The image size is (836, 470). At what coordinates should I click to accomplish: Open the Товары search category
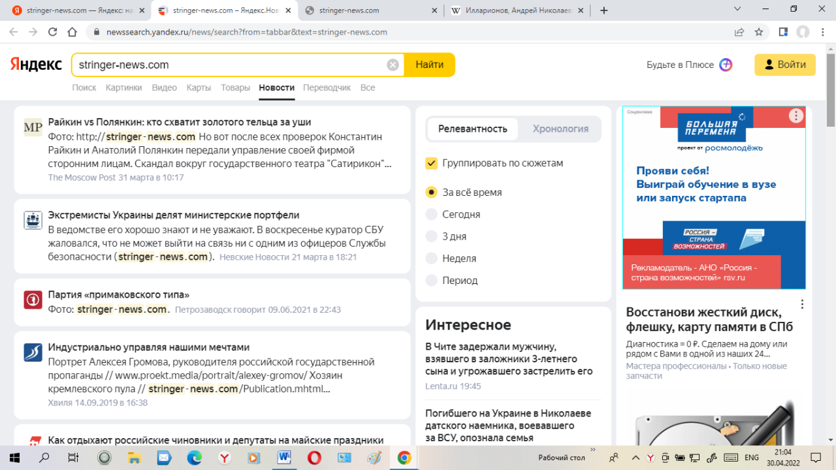pos(235,87)
